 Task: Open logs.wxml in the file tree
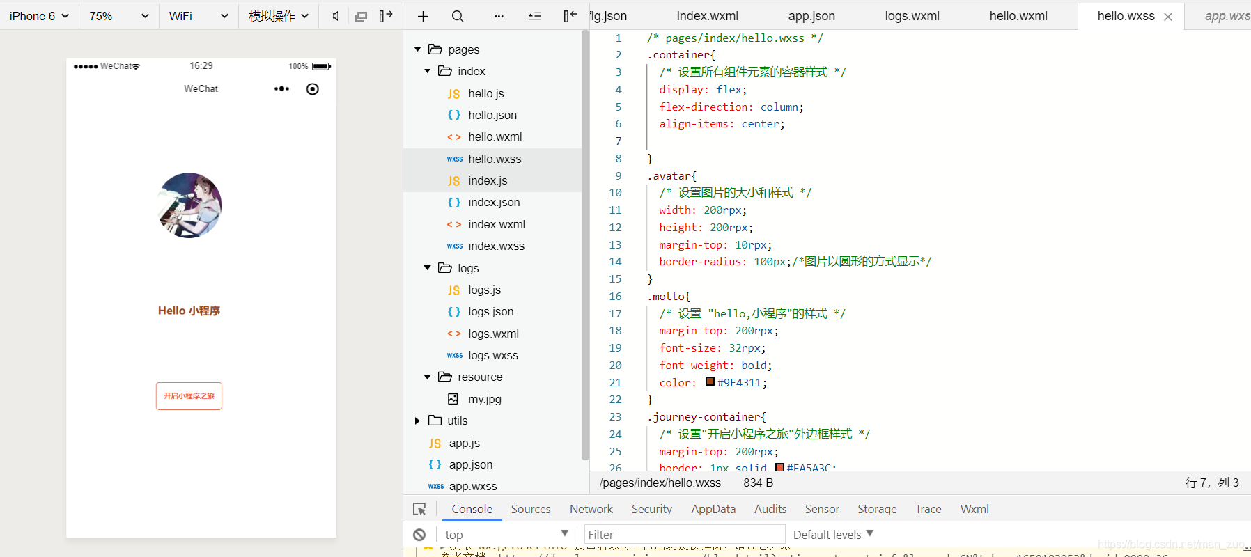492,334
